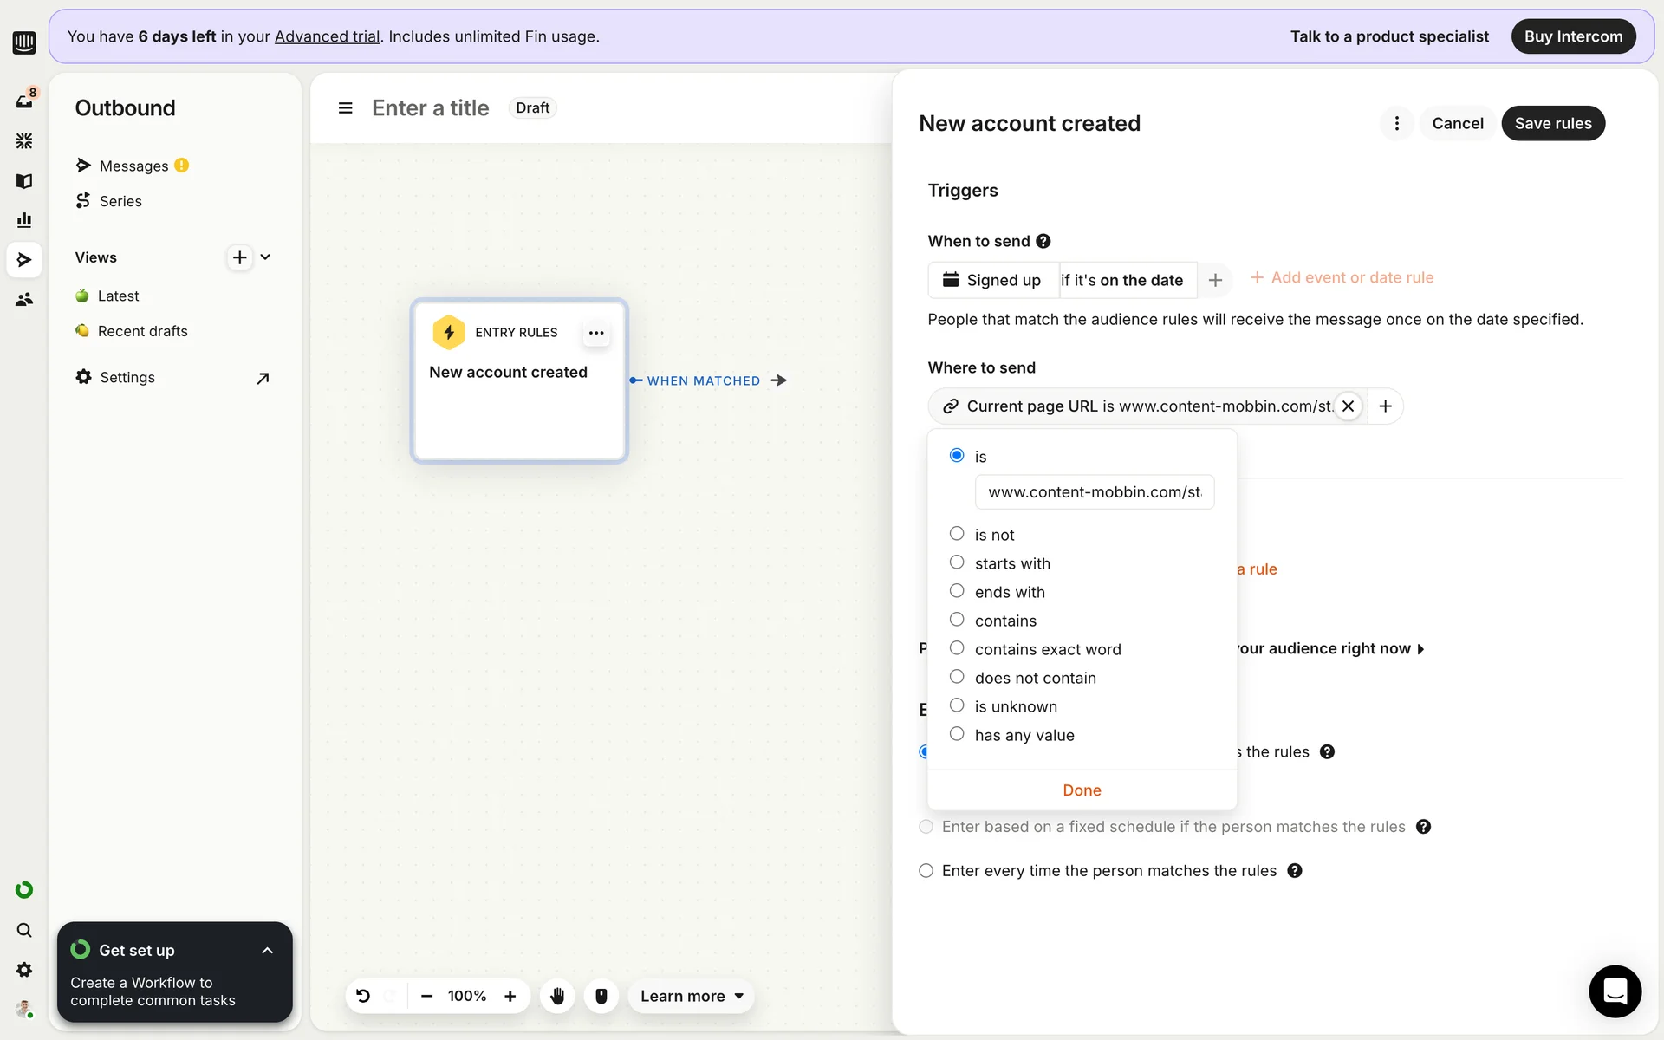1664x1040 pixels.
Task: Choose 'Enter every time the person matches' option
Action: click(x=926, y=870)
